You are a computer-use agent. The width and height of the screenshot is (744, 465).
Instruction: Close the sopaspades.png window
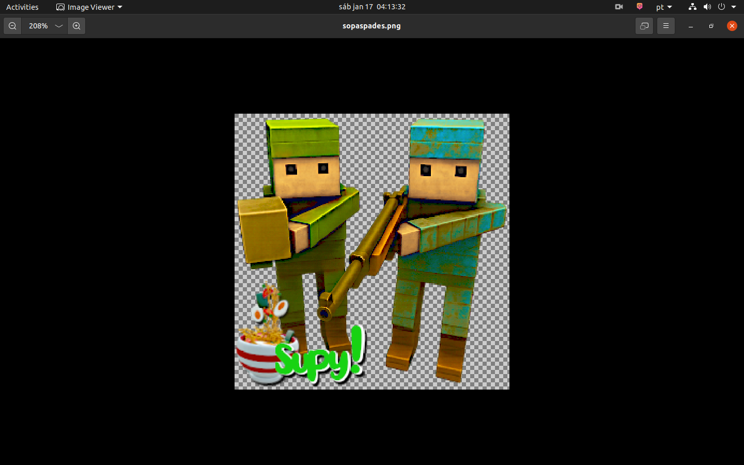[x=732, y=26]
